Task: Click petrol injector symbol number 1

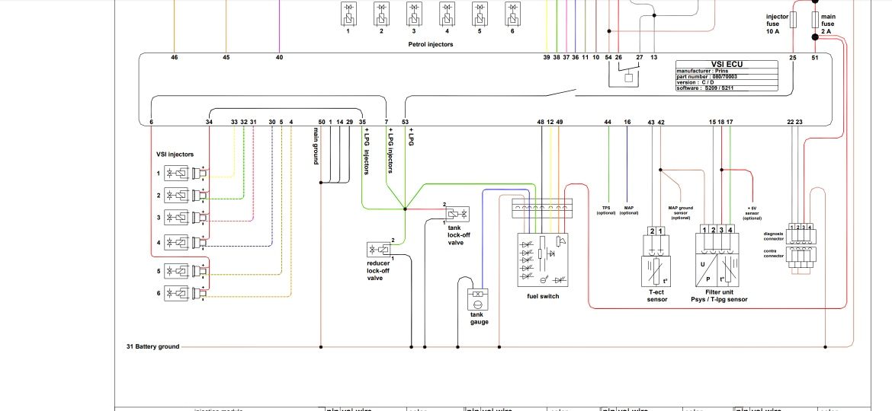Action: pyautogui.click(x=348, y=14)
